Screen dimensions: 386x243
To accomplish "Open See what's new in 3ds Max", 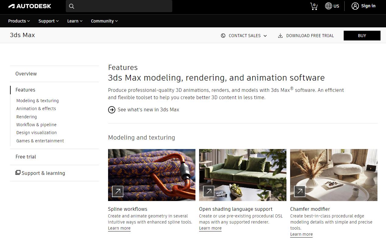I will click(x=148, y=110).
